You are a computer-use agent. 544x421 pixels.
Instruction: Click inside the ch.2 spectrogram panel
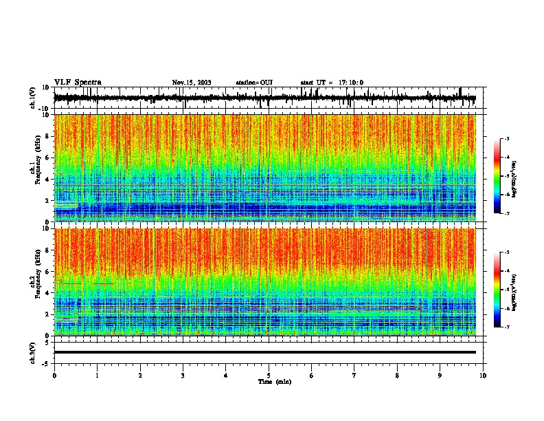click(x=264, y=282)
